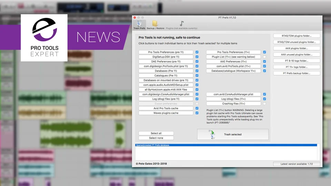The image size is (331, 186).
Task: Click Select none button
Action: [x=156, y=138]
